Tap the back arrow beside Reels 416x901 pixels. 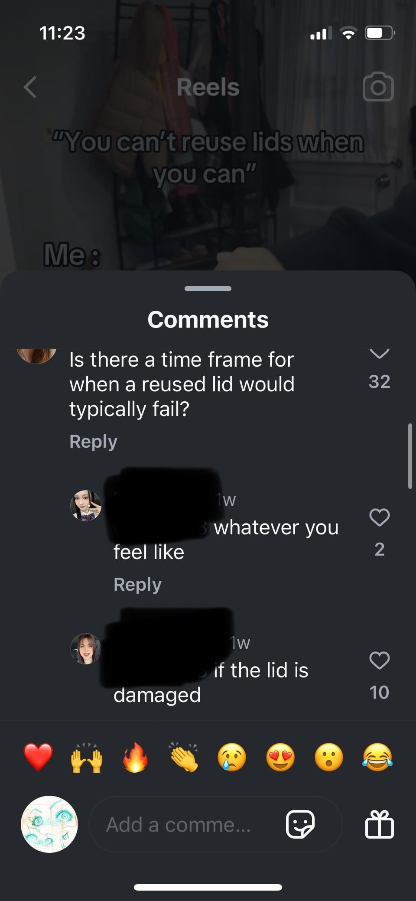click(x=30, y=87)
